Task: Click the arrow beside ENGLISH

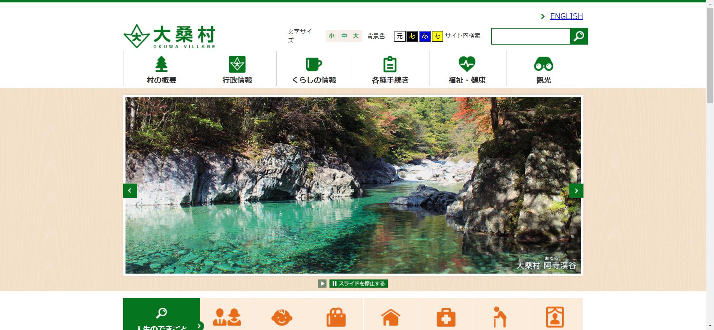Action: (543, 16)
